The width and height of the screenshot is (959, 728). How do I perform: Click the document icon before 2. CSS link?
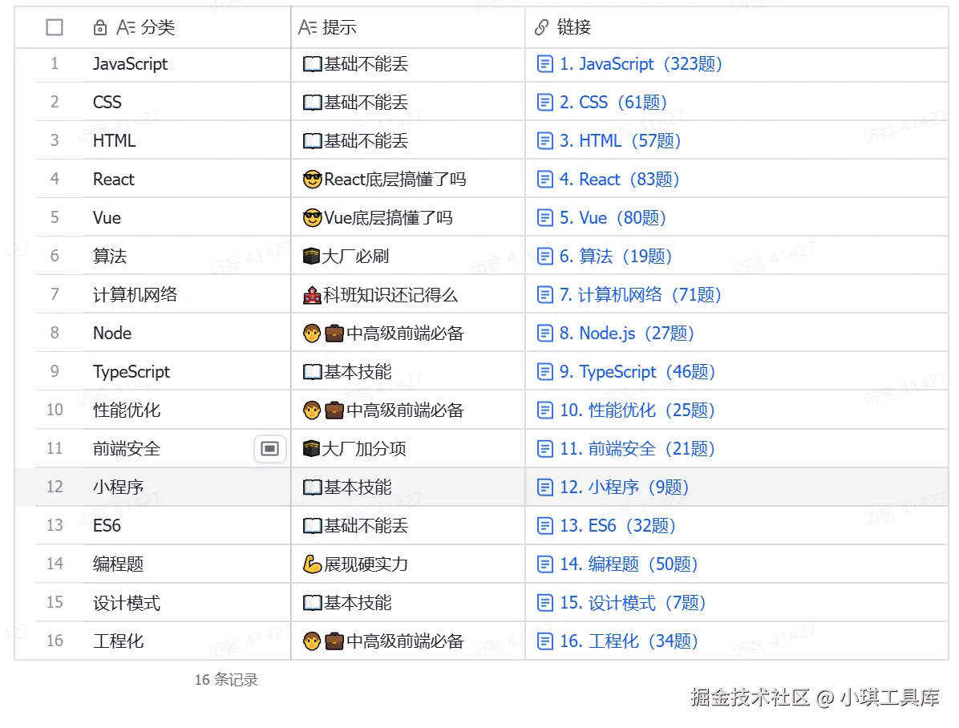pos(544,102)
